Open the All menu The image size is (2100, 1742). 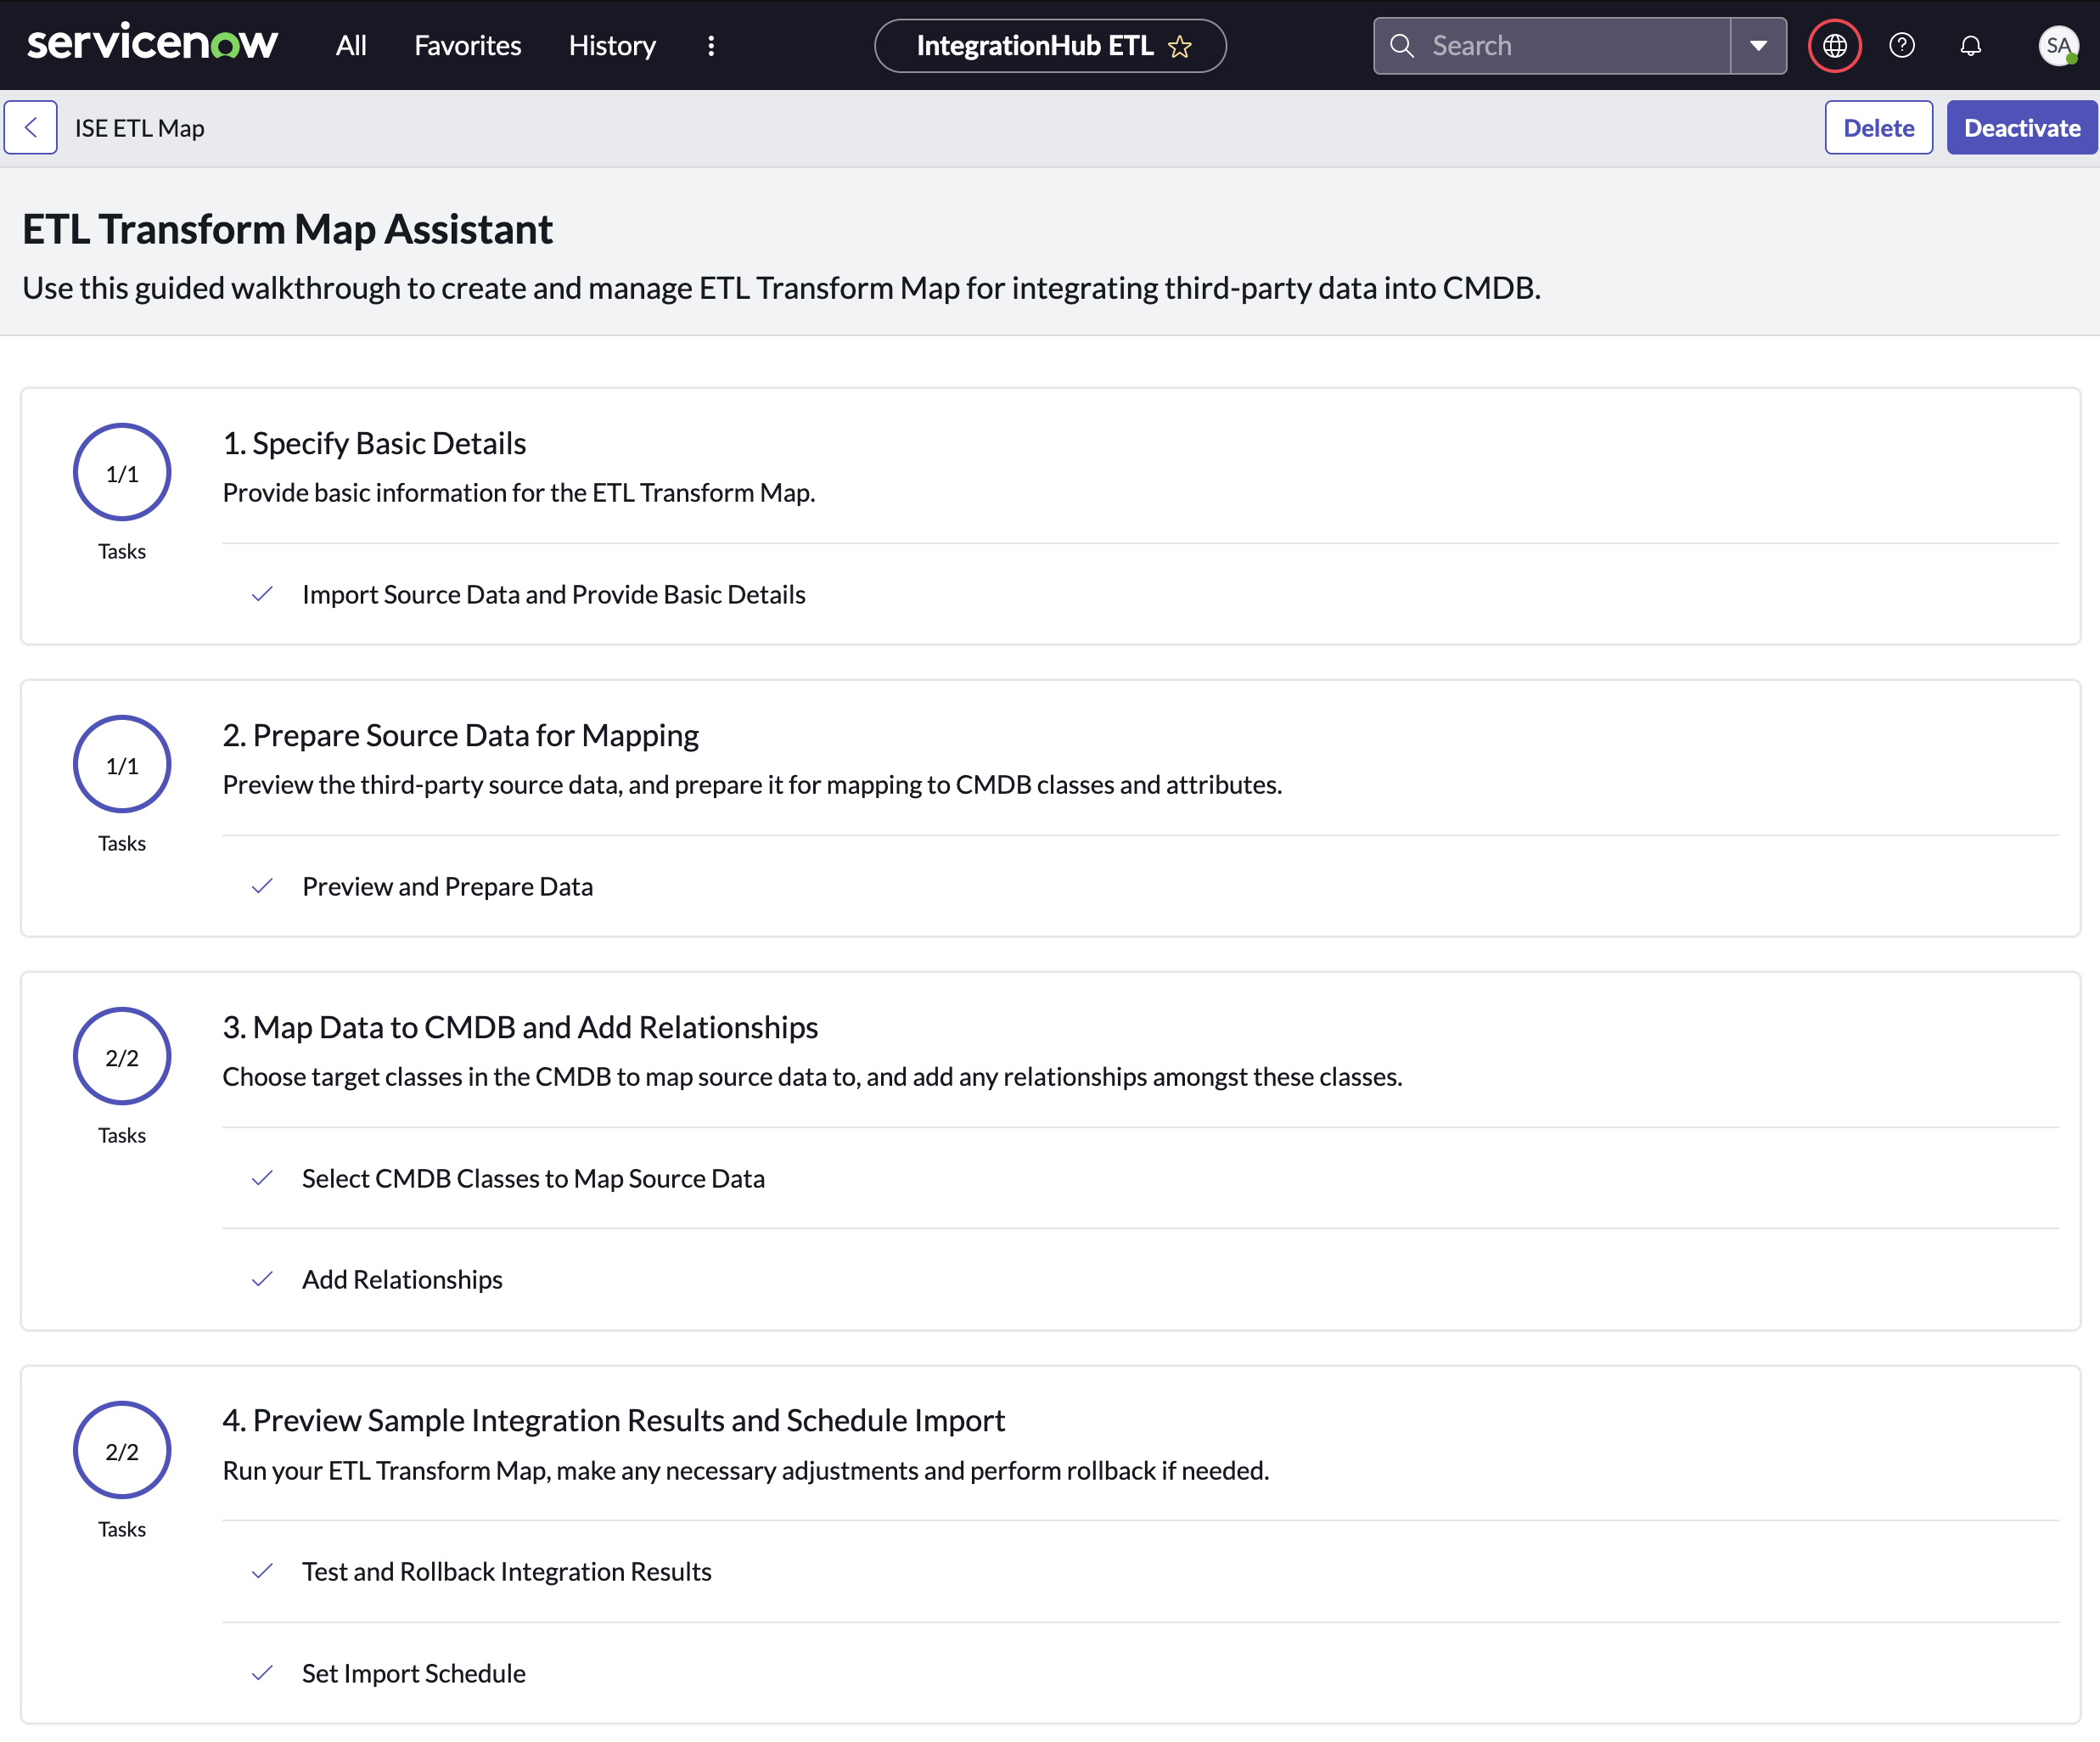click(x=351, y=45)
